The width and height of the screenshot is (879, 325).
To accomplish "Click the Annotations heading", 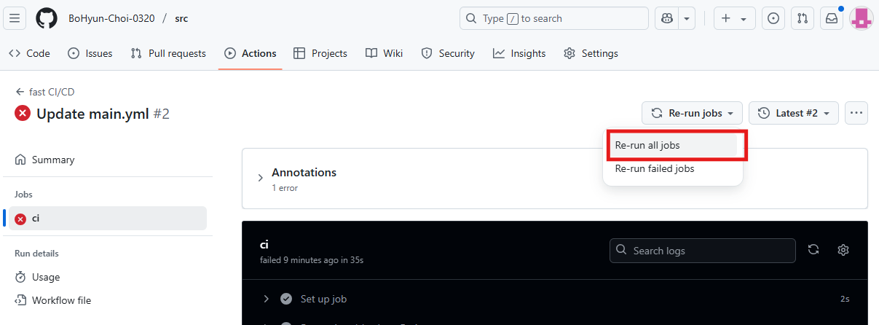I will tap(304, 173).
